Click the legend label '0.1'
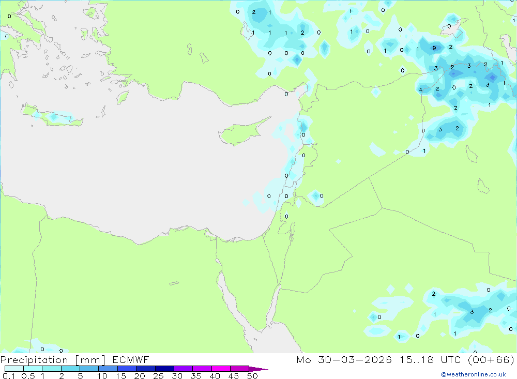 [9, 376]
